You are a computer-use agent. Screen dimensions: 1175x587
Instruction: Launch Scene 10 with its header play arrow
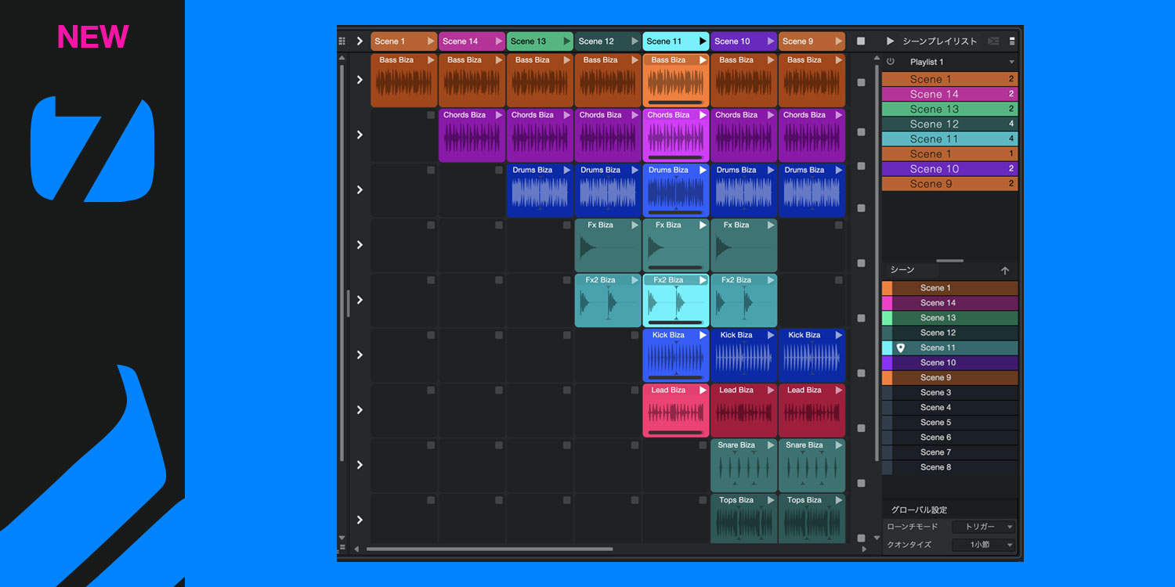click(x=771, y=41)
